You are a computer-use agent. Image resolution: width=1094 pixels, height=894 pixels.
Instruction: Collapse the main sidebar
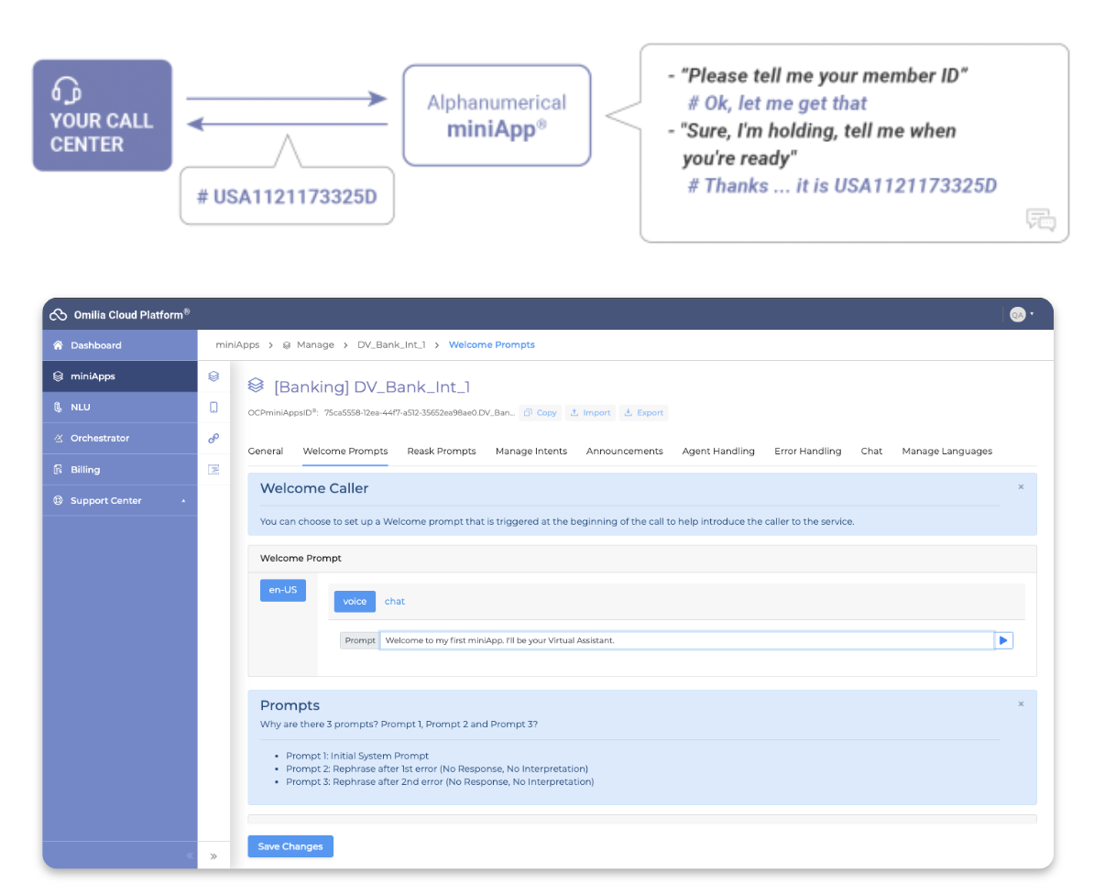189,856
